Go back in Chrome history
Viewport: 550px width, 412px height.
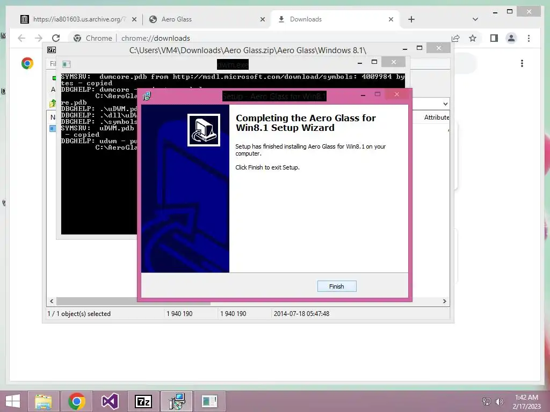[21, 38]
